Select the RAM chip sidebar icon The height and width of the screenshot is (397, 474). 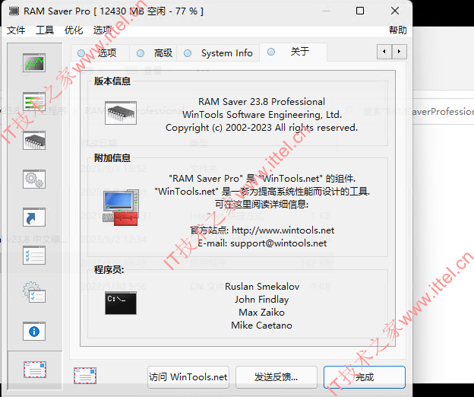coord(34,140)
